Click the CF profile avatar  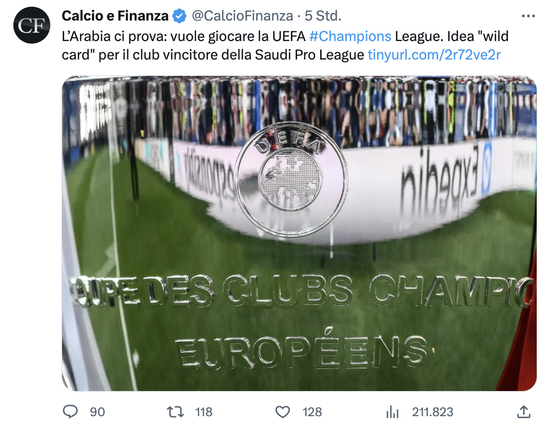[32, 25]
